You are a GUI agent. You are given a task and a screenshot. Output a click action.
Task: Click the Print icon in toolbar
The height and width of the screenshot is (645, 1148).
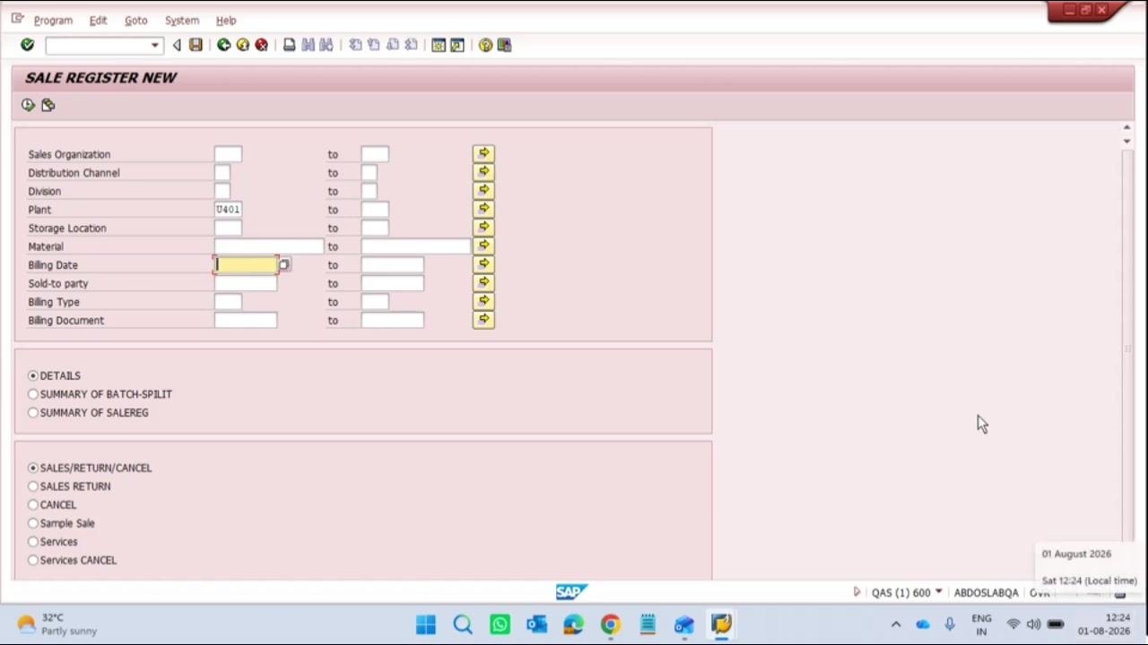(289, 45)
